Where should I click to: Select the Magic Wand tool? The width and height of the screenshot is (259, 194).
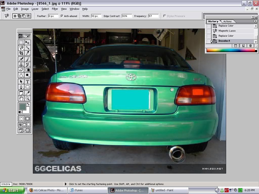point(27,48)
